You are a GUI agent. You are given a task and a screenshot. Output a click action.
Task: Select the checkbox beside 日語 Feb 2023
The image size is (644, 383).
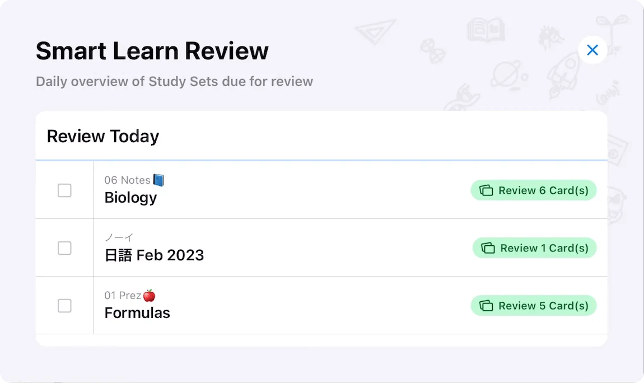[x=64, y=248]
